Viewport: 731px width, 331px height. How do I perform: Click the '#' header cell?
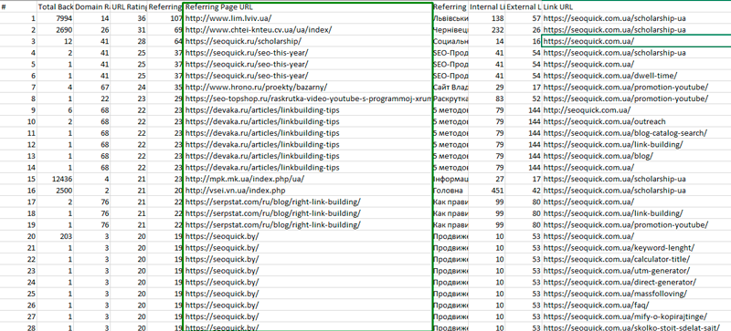click(x=18, y=7)
